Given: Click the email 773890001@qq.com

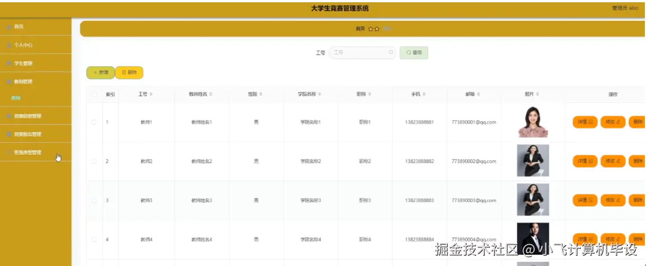Looking at the screenshot, I should (474, 123).
